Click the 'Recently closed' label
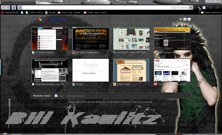 point(42,96)
